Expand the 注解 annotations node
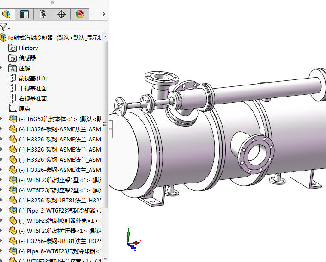This screenshot has width=326, height=262. (x=1, y=68)
